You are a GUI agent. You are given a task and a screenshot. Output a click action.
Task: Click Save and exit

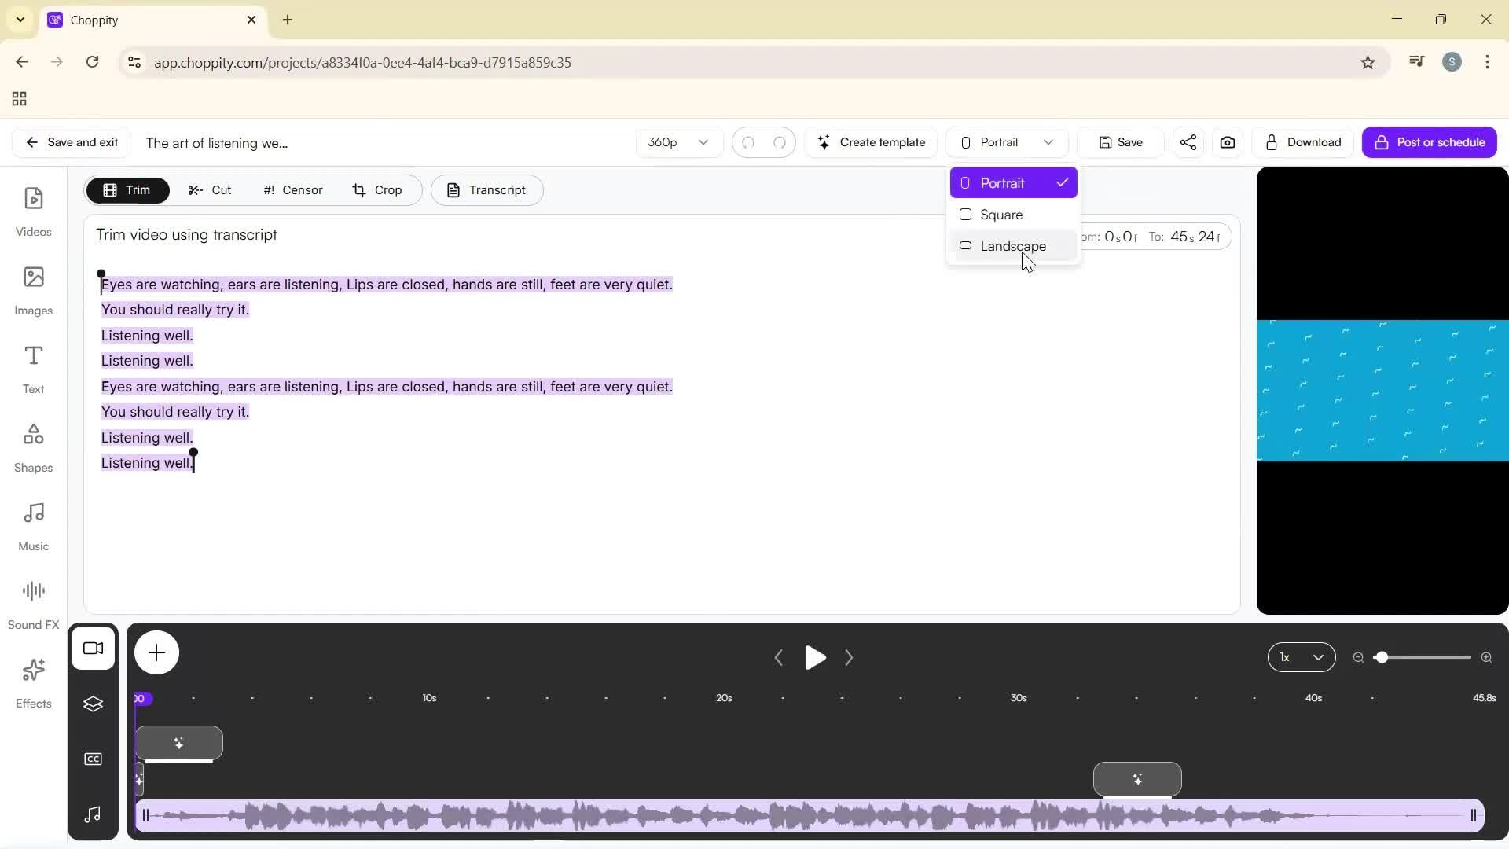[71, 142]
